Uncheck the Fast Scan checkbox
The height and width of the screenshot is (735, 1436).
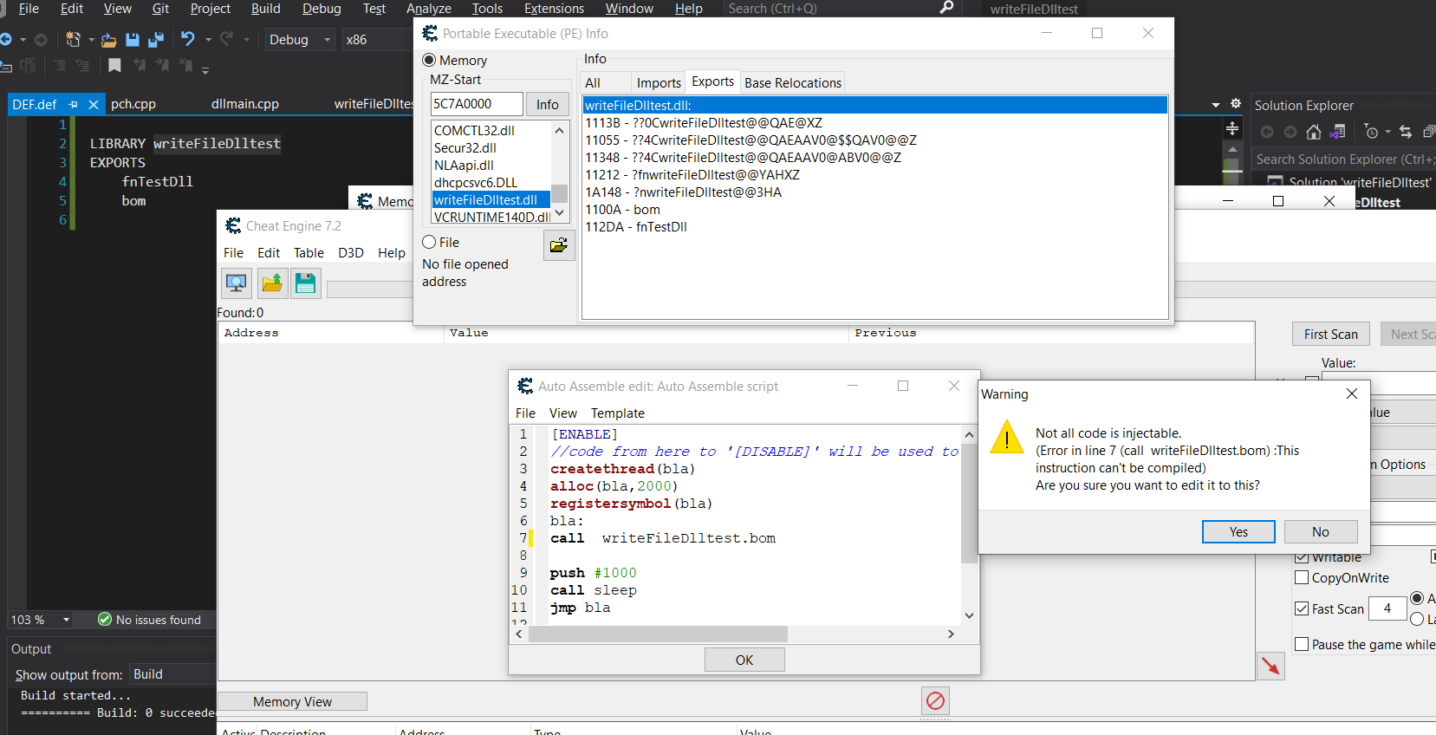point(1302,609)
